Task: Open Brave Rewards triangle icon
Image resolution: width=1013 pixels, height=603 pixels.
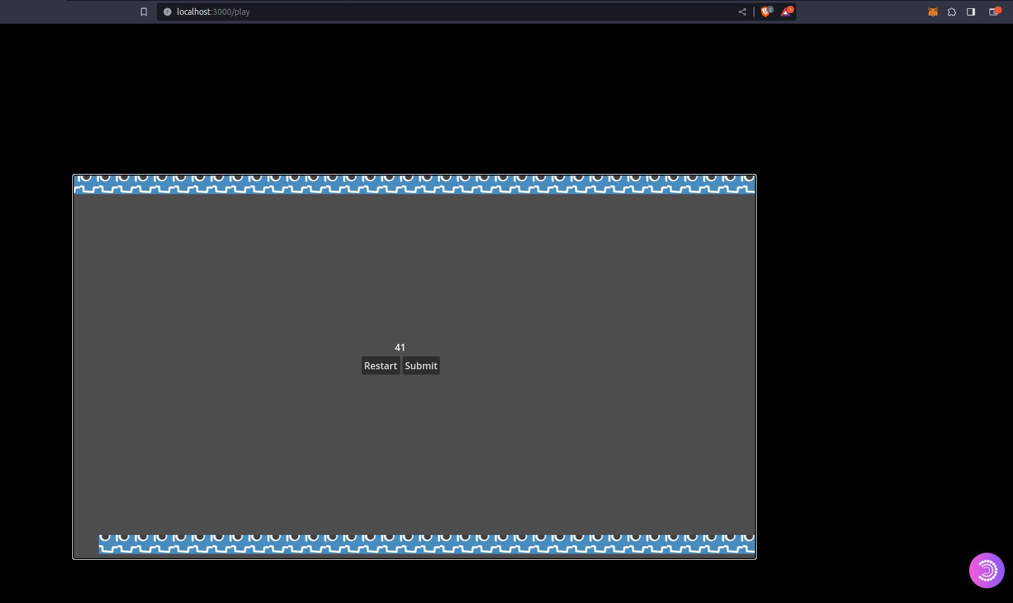Action: [786, 12]
